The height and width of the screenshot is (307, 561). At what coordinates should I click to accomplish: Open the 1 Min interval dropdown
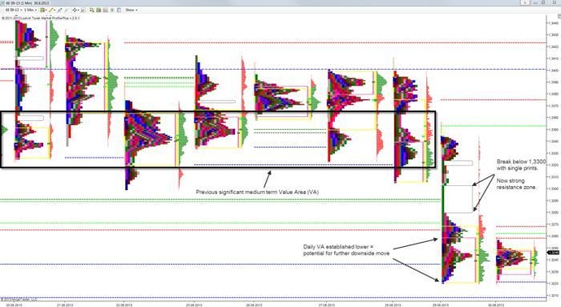tap(30, 10)
